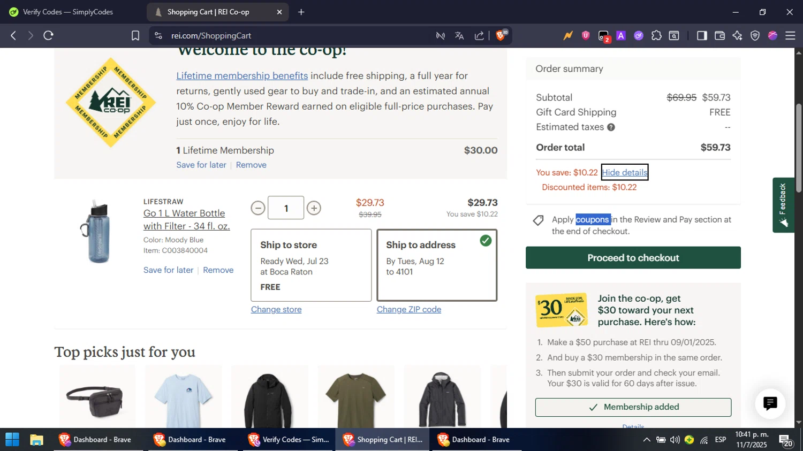The width and height of the screenshot is (803, 451).
Task: Open the Wi-Fi network tray icon
Action: point(704,440)
